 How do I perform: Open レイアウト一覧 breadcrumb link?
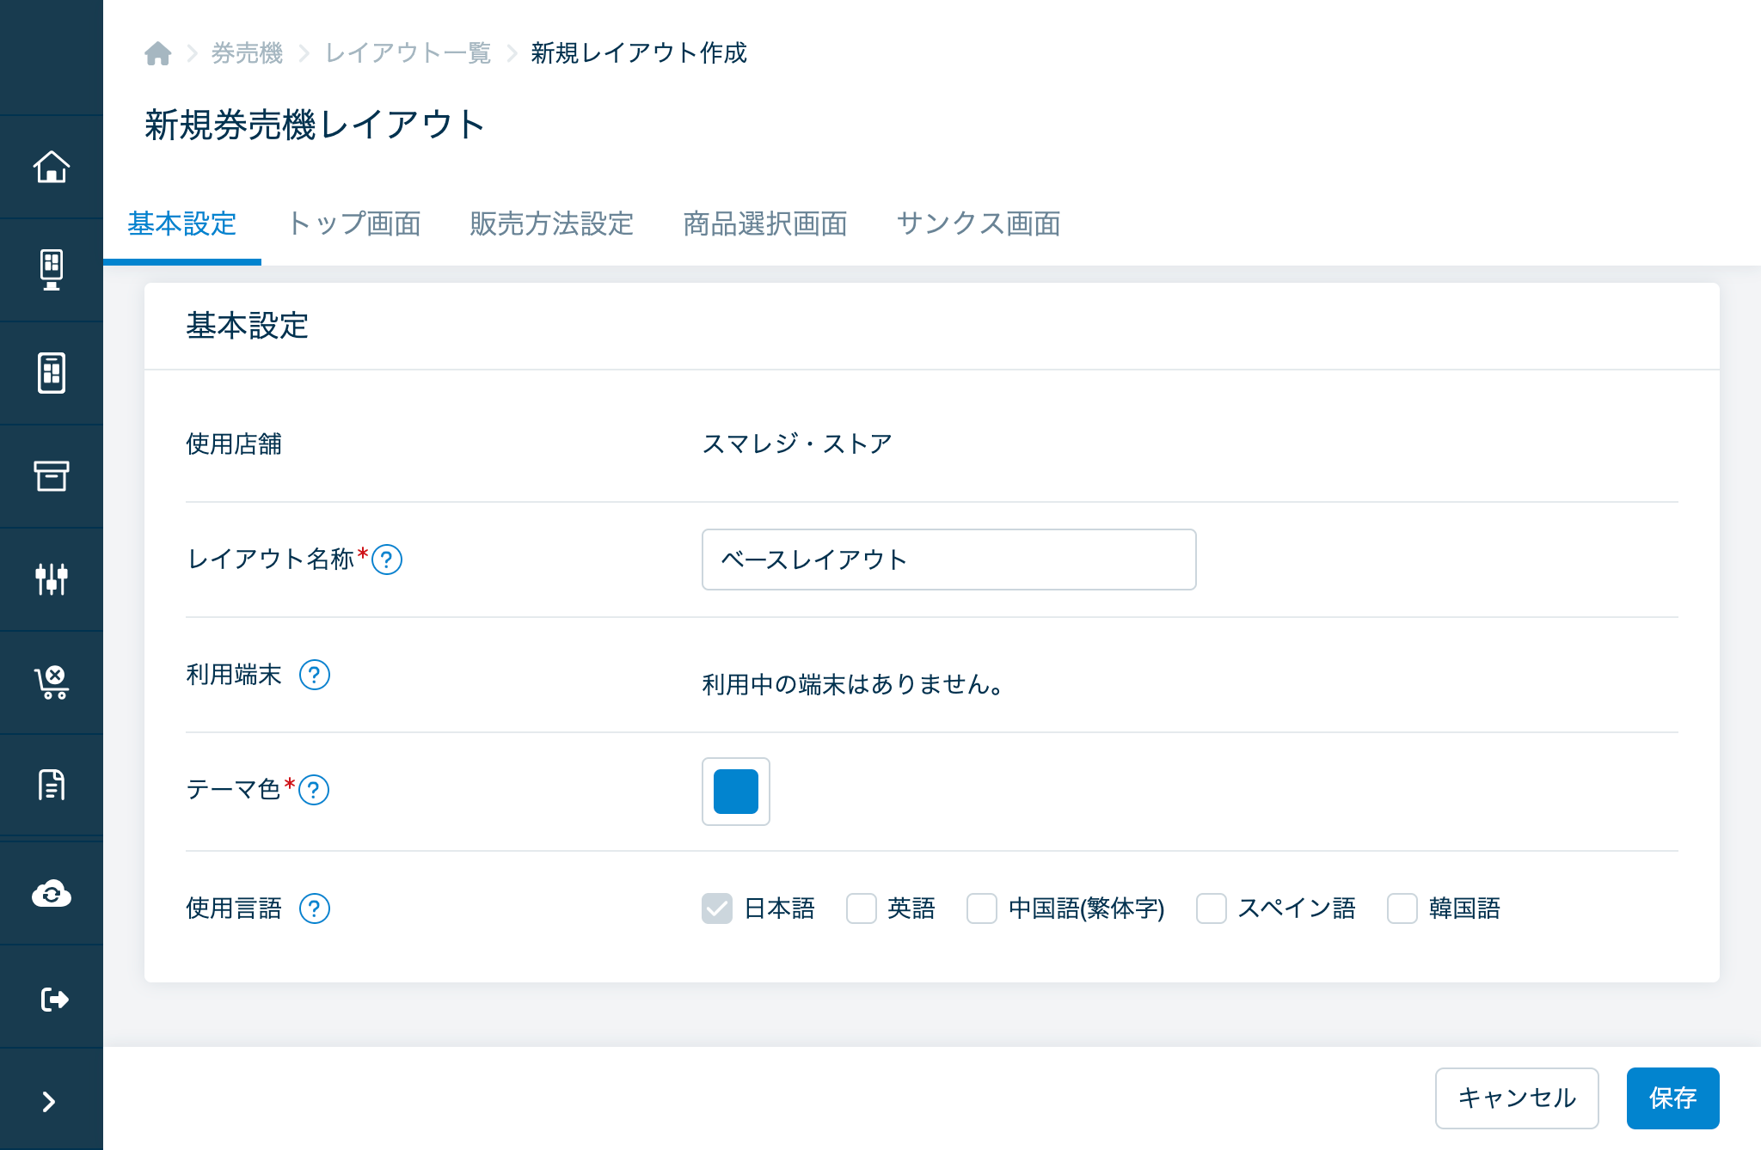pyautogui.click(x=408, y=53)
